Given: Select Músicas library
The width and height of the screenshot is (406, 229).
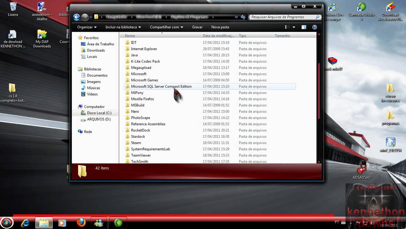Looking at the screenshot, I should point(90,88).
